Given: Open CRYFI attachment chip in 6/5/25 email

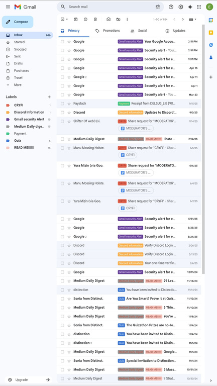Looking at the screenshot, I should (128, 155).
